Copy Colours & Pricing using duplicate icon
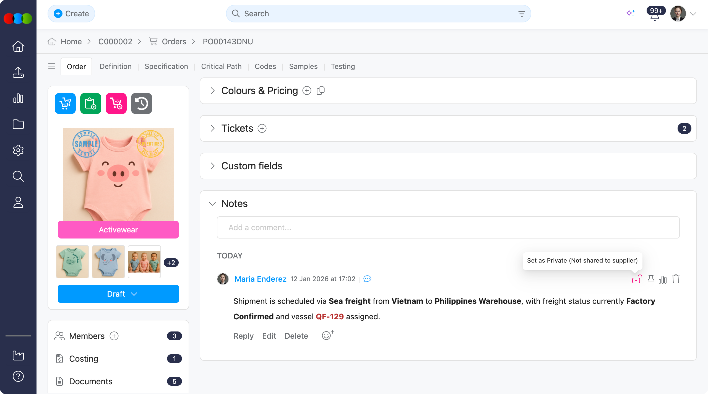 tap(321, 90)
